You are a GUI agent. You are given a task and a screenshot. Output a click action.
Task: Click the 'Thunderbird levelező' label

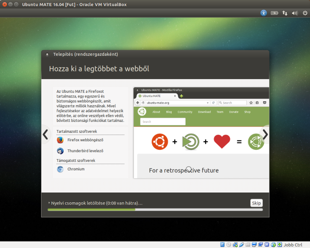coord(85,151)
